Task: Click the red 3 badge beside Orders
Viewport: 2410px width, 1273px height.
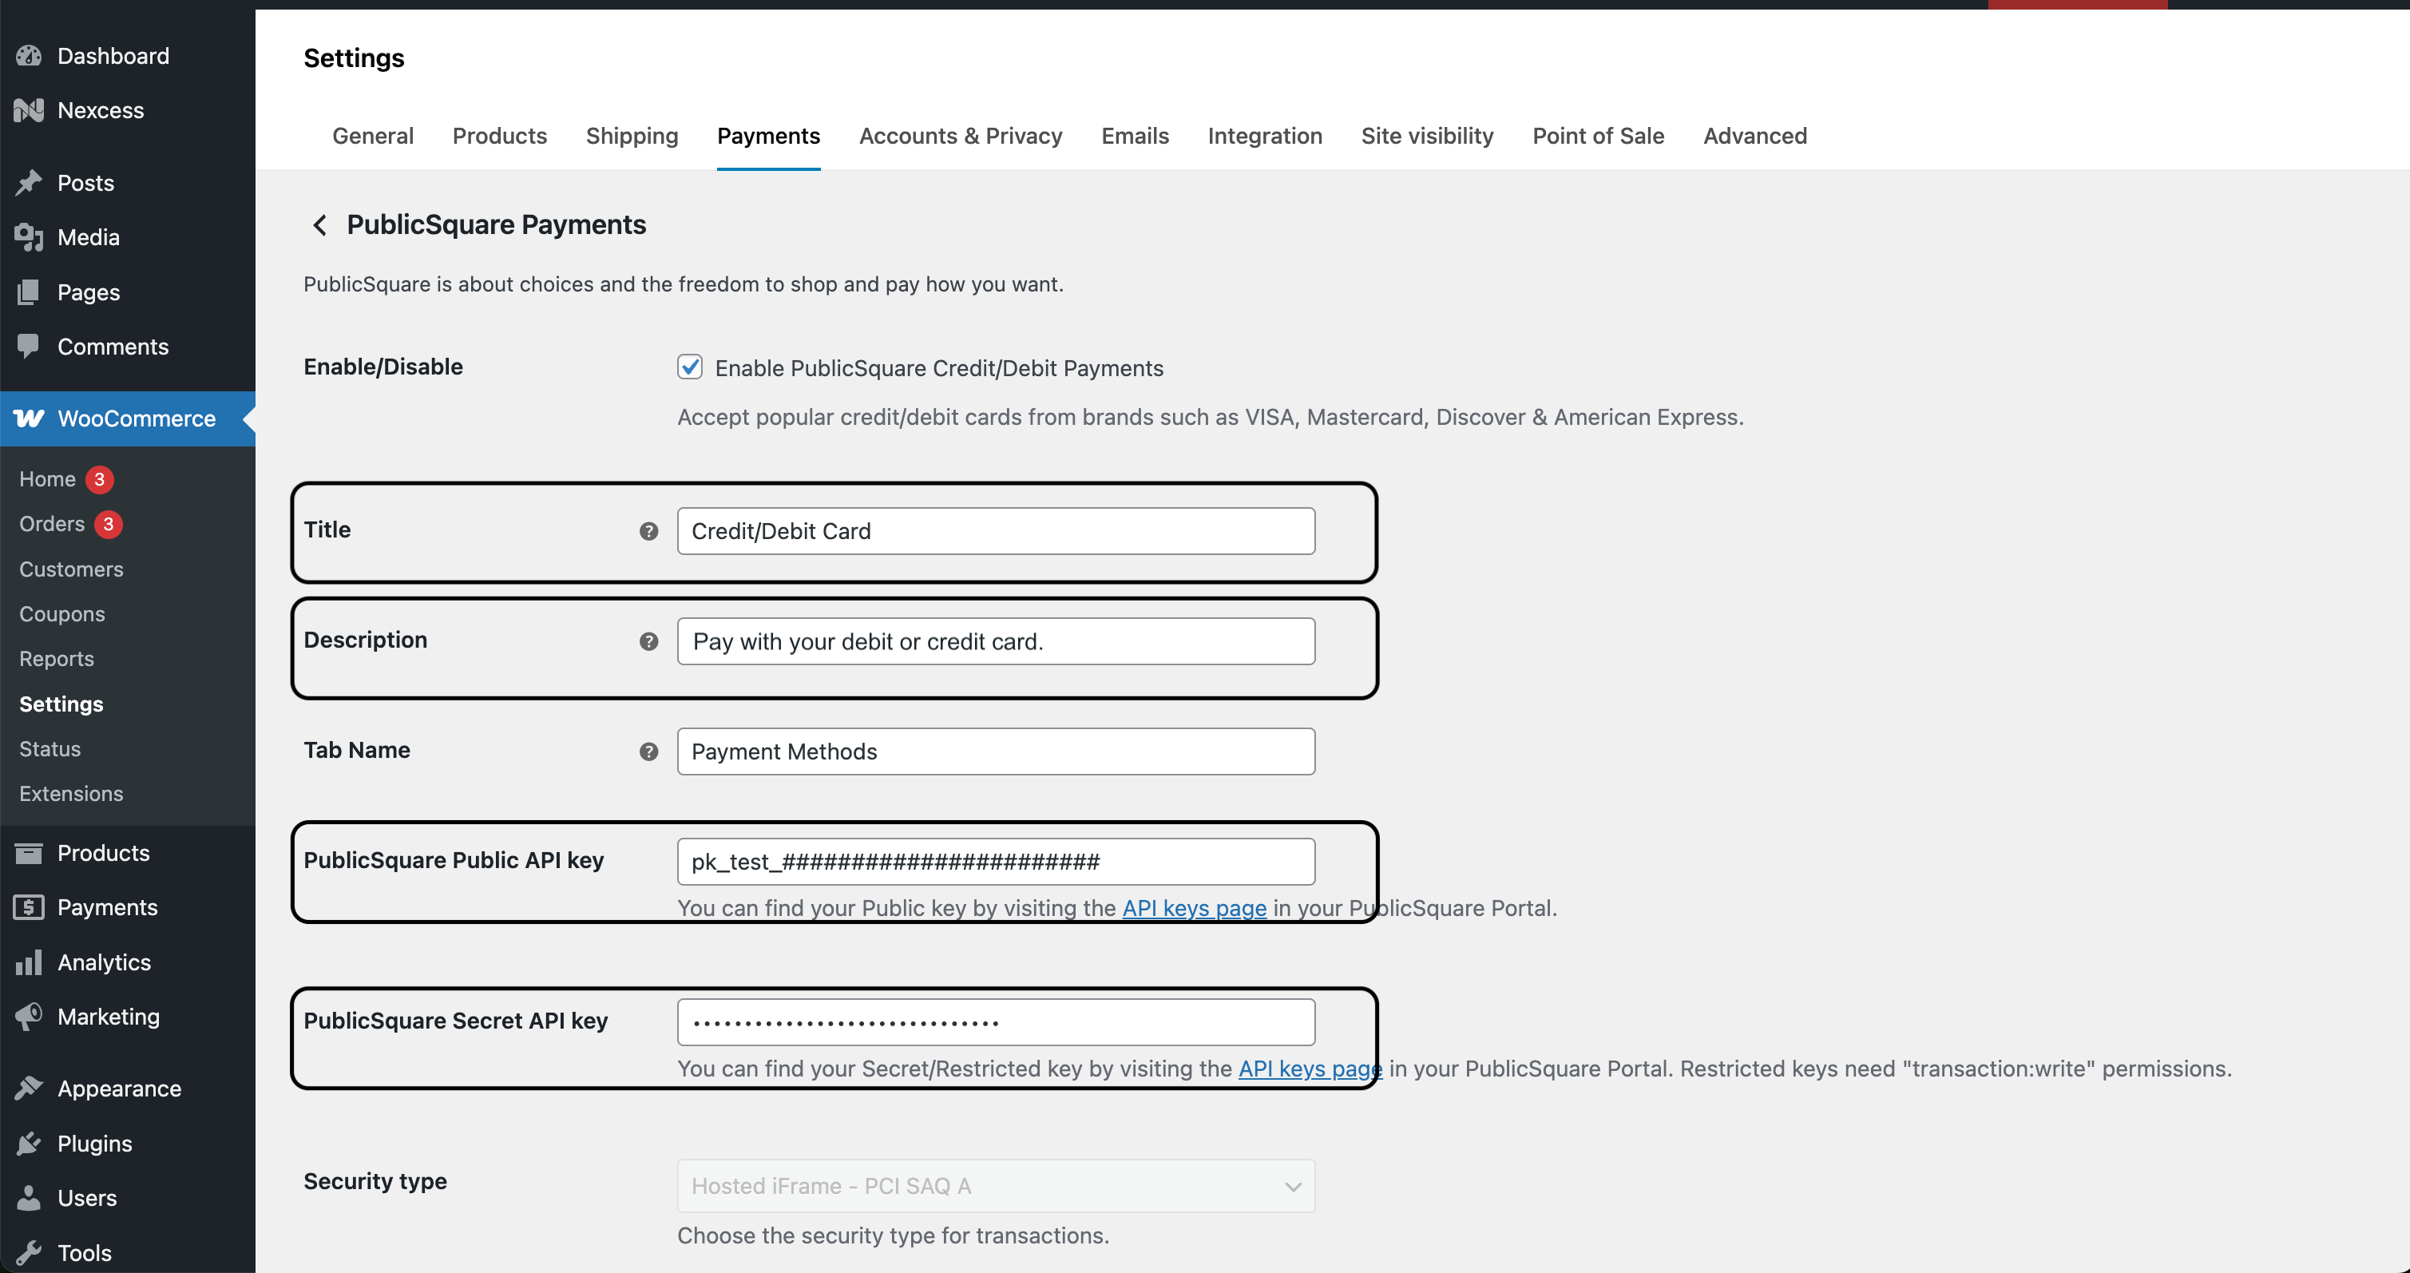Action: point(109,524)
